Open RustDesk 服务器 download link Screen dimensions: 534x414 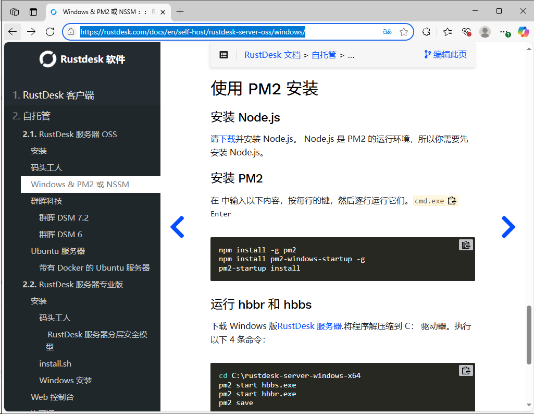[309, 326]
